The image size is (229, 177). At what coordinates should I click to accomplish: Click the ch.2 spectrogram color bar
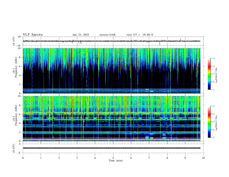(209, 122)
